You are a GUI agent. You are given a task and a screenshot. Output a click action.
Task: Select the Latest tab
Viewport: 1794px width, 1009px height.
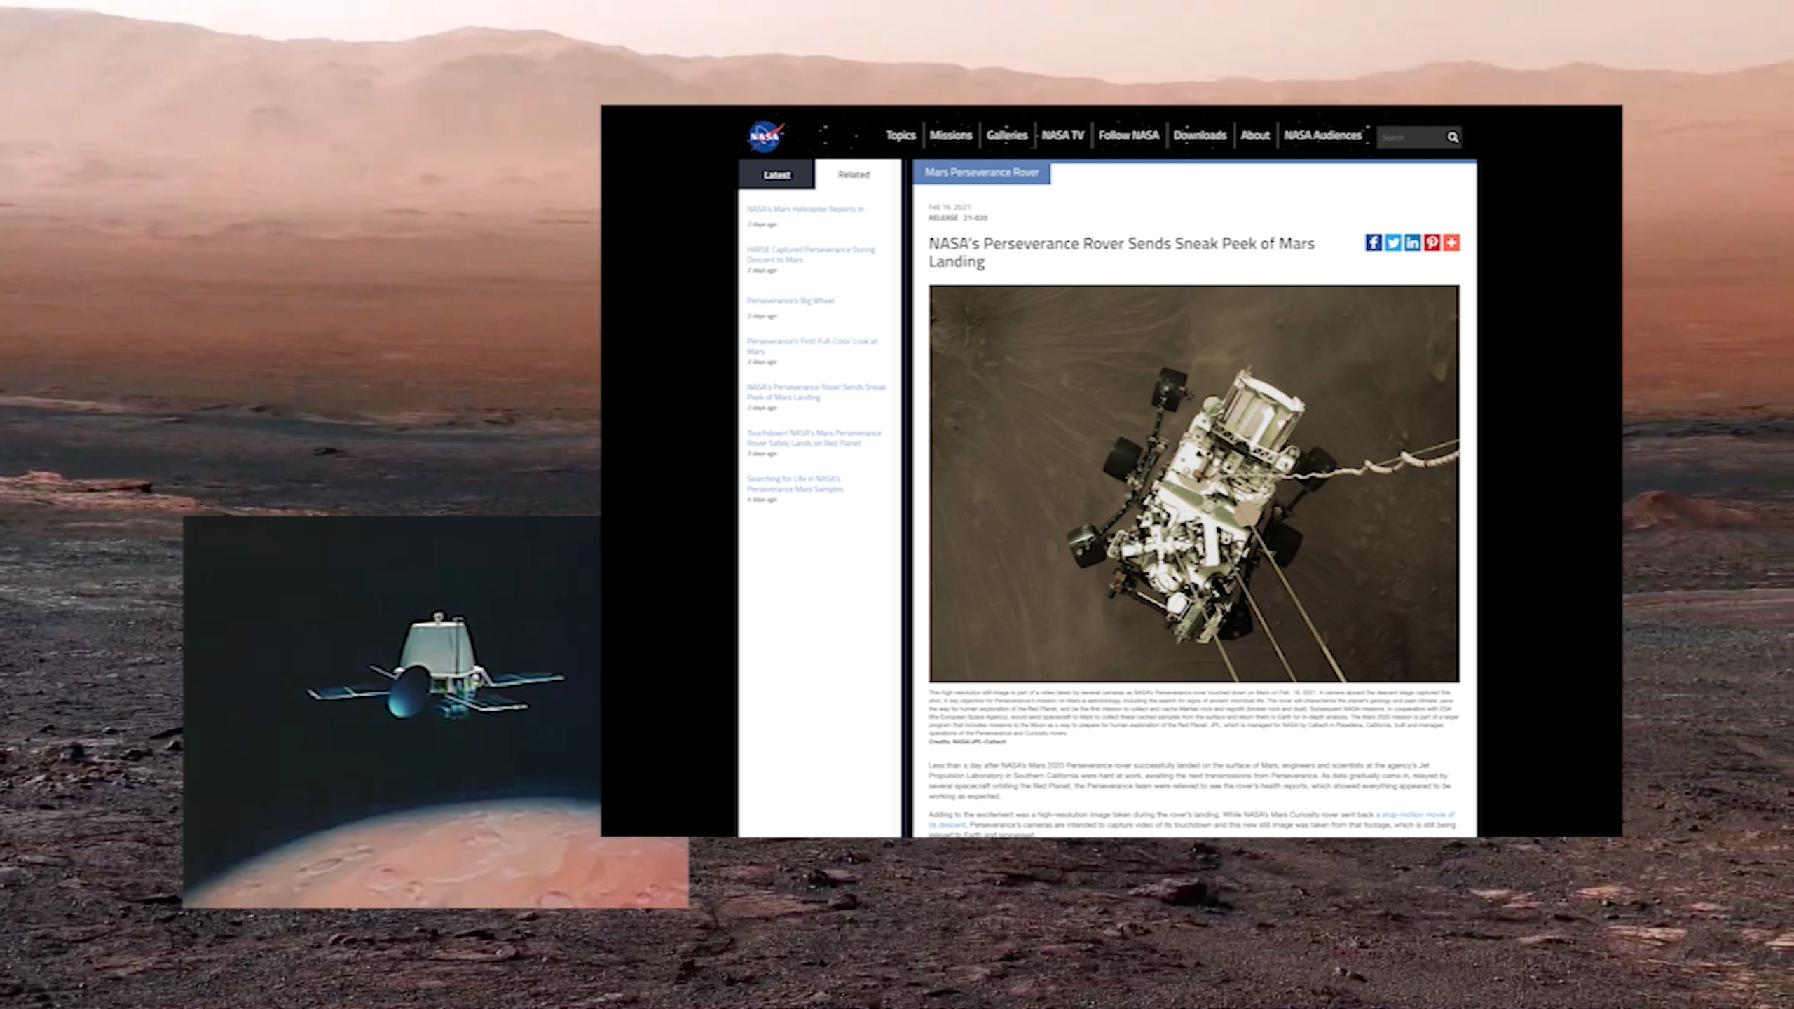776,174
